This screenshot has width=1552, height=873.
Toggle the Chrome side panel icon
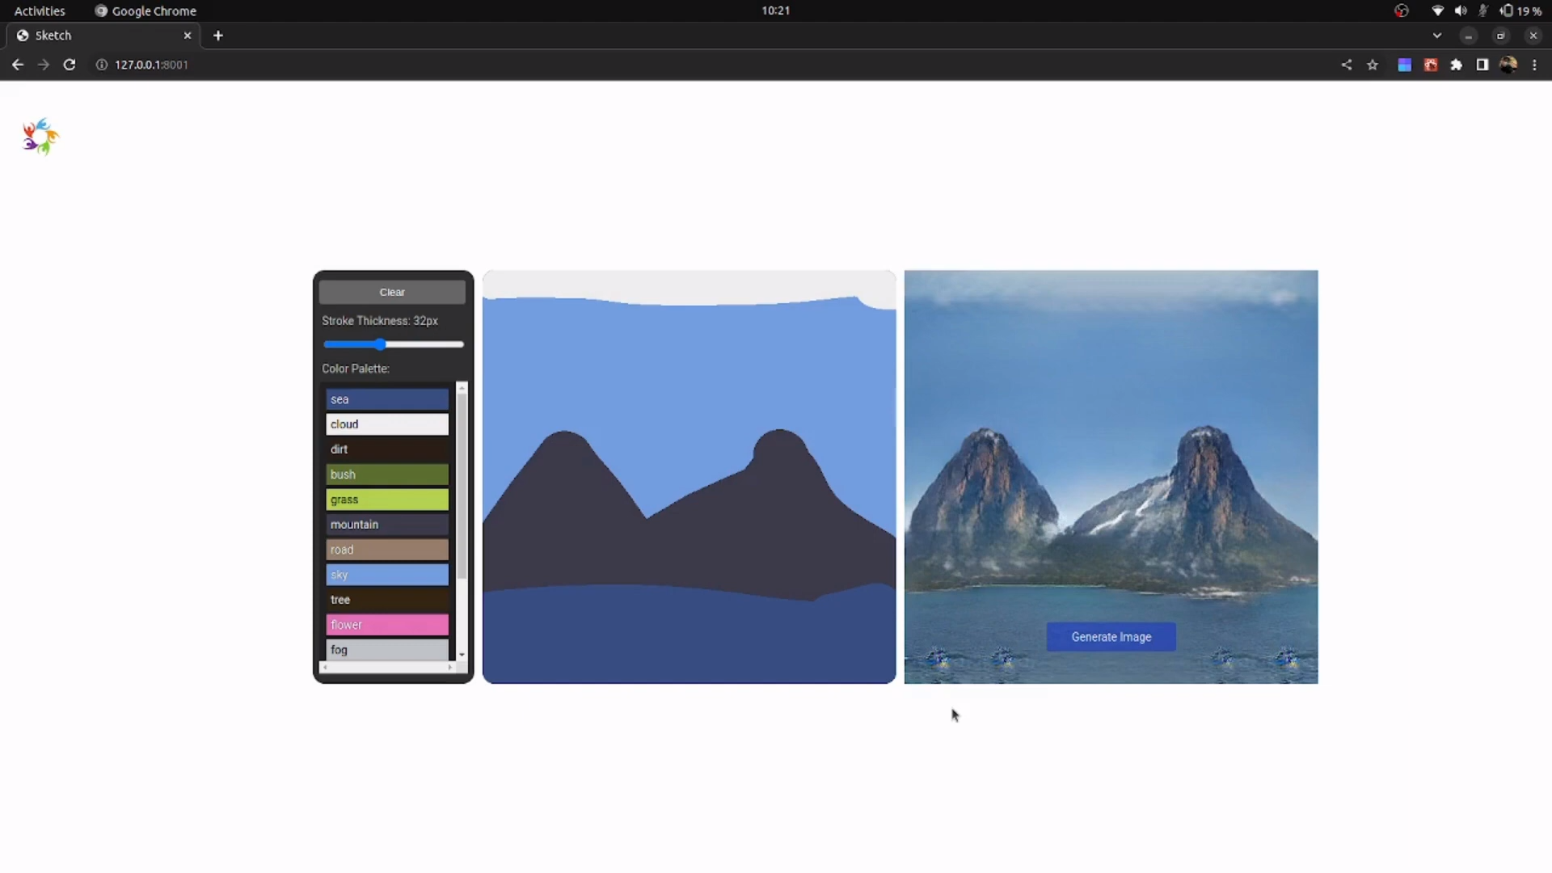[x=1482, y=65]
